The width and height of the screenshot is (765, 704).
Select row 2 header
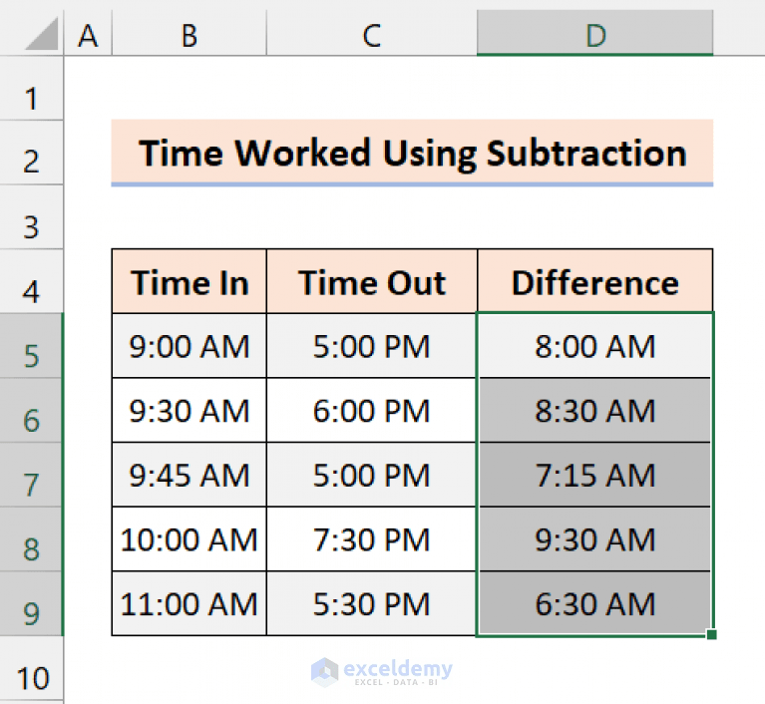point(31,153)
